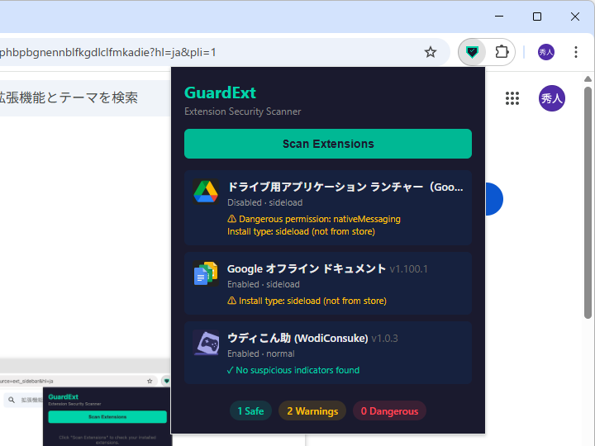The height and width of the screenshot is (446, 595).
Task: Click the Google Drive launcher icon
Action: tap(206, 192)
